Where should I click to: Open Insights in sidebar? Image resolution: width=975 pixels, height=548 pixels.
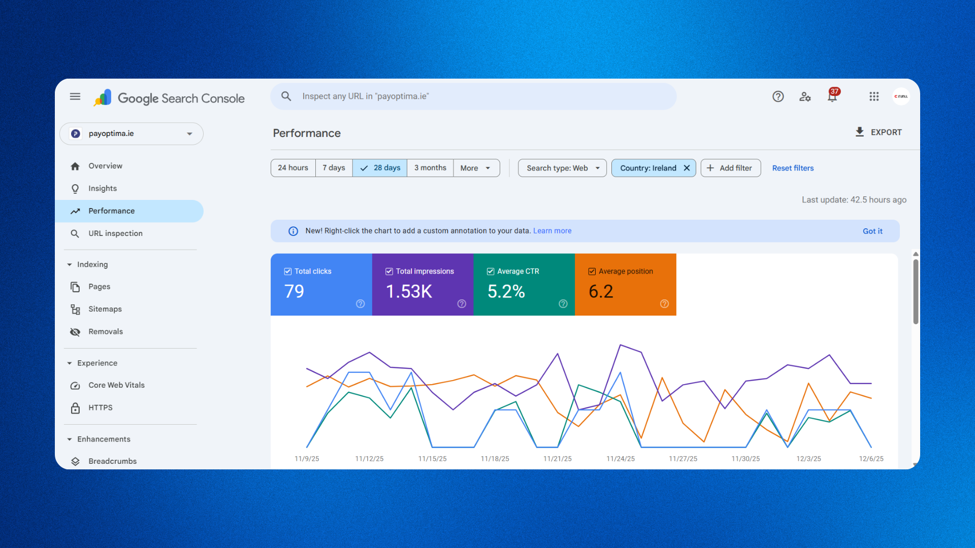click(x=129, y=189)
